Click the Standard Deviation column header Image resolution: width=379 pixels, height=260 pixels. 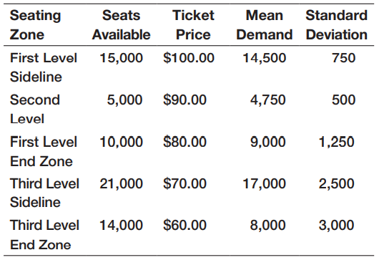tap(337, 25)
